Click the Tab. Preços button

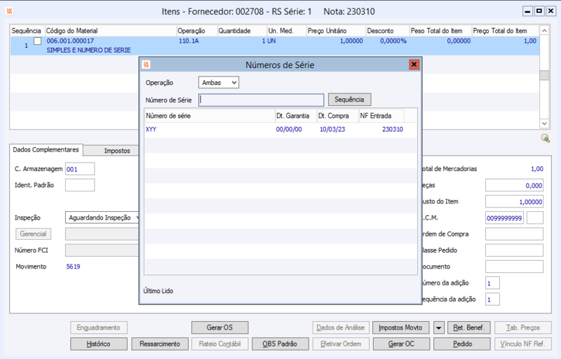tap(522, 327)
